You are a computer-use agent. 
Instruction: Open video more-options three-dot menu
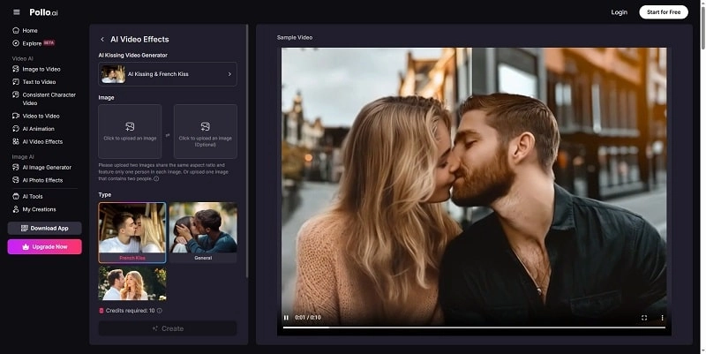click(662, 318)
